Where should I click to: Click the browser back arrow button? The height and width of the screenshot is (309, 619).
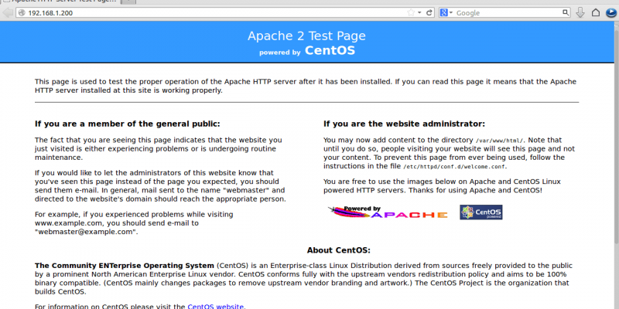(x=7, y=12)
